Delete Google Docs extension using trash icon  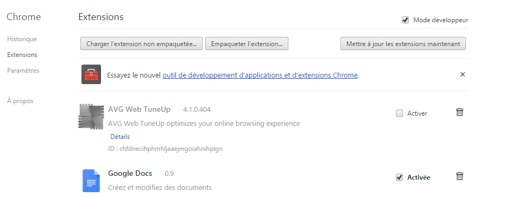[459, 176]
